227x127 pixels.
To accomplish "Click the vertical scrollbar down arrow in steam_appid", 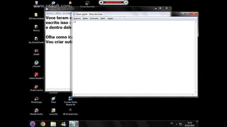I will tap(196, 92).
